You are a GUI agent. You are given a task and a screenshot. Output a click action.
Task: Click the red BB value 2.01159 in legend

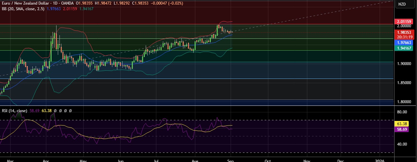(70, 9)
